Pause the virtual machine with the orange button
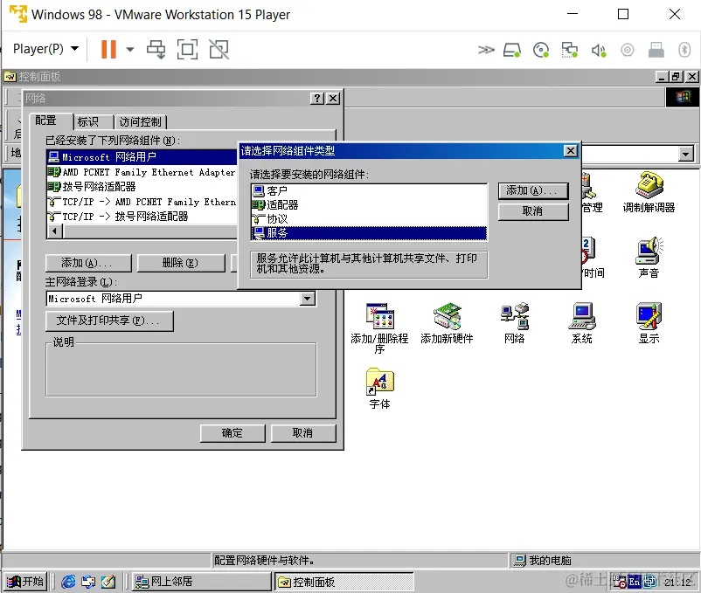Image resolution: width=701 pixels, height=593 pixels. click(x=108, y=49)
